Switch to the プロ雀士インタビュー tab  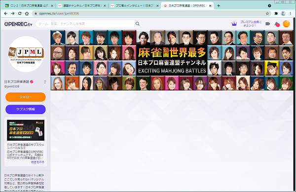134,5
